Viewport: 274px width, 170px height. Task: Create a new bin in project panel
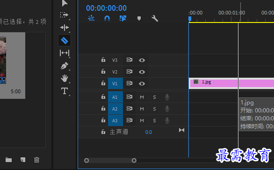pyautogui.click(x=8, y=160)
